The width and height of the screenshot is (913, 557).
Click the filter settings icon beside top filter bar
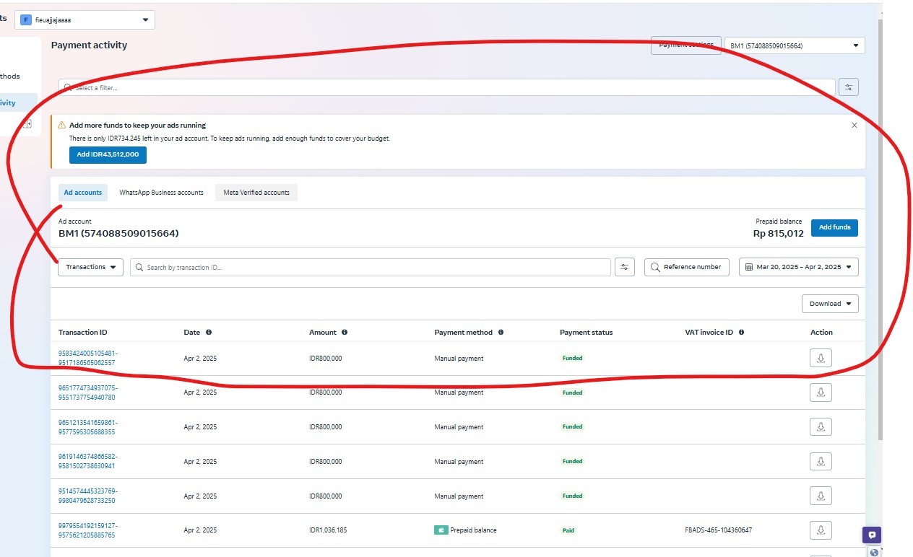(849, 87)
